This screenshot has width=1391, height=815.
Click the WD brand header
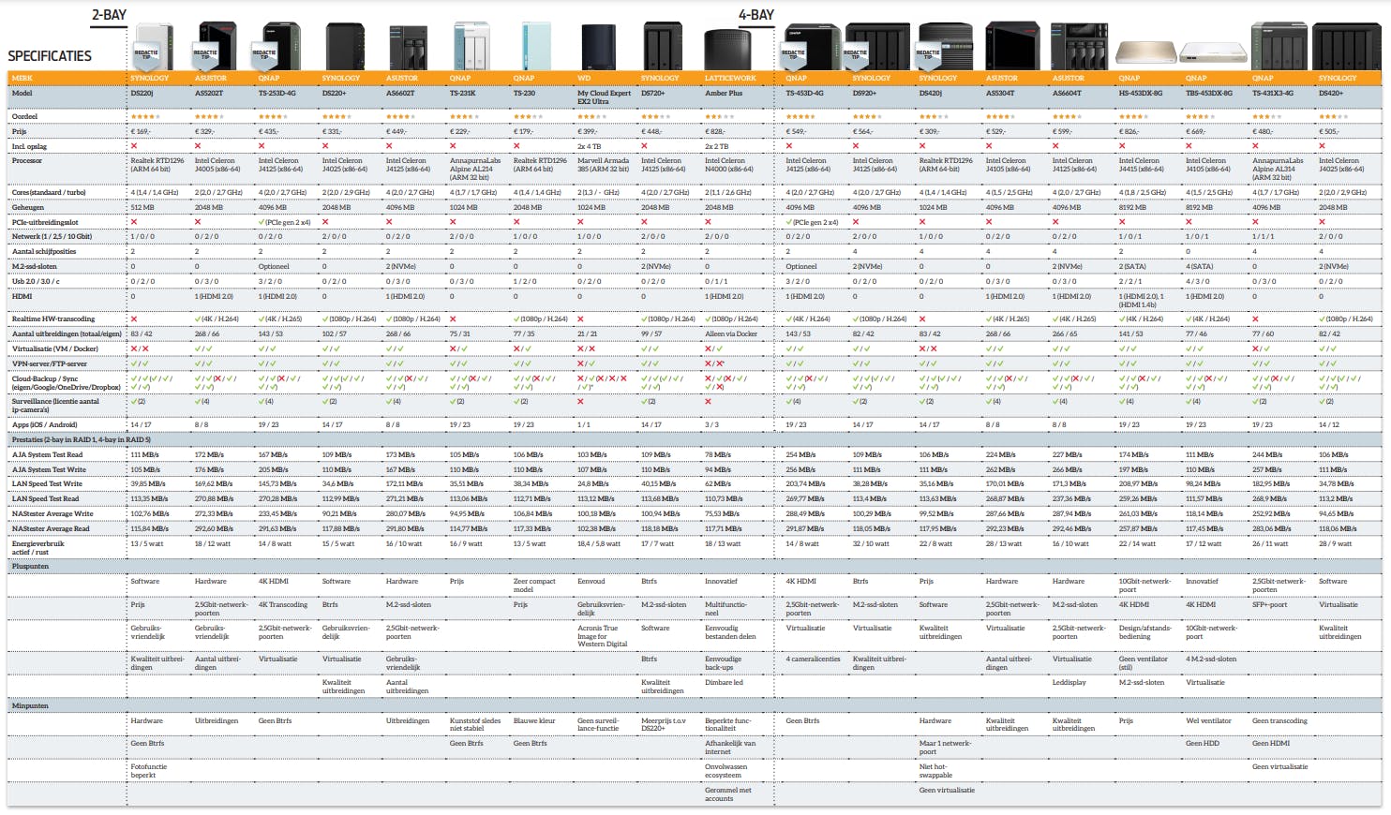coord(584,78)
